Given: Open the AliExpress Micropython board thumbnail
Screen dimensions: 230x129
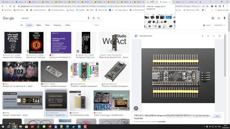Looking at the screenshot, I should [80, 101].
